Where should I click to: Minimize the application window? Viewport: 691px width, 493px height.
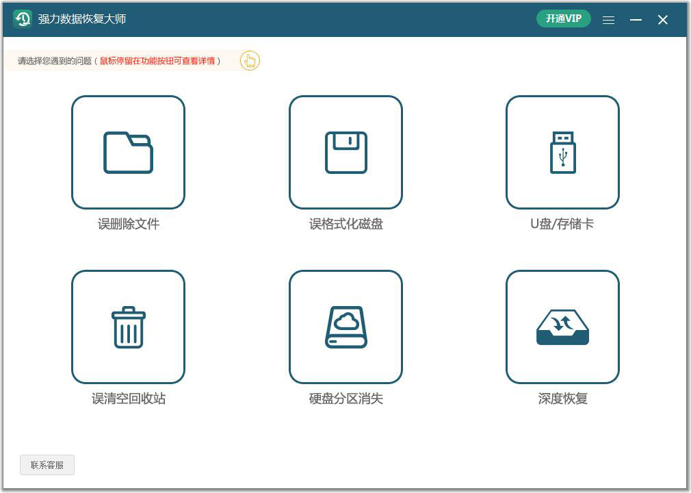click(x=636, y=20)
